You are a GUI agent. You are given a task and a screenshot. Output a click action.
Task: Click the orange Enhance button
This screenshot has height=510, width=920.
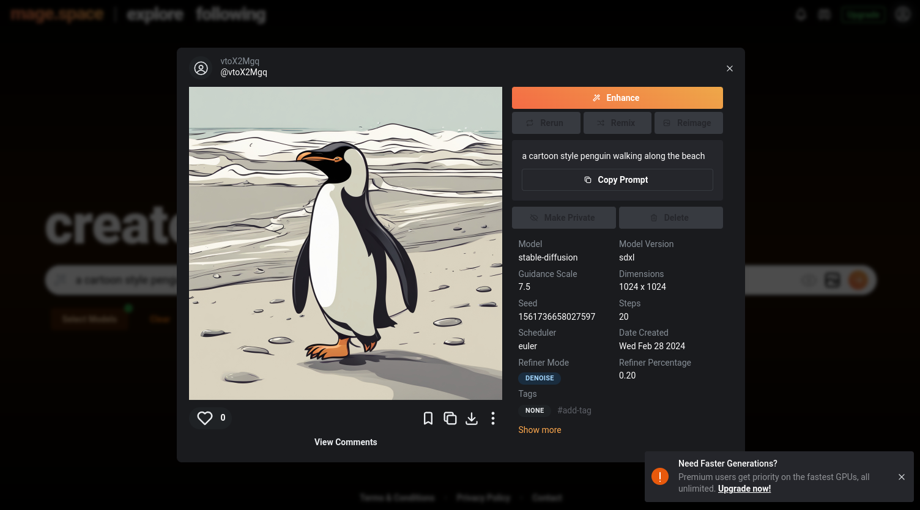click(x=617, y=98)
